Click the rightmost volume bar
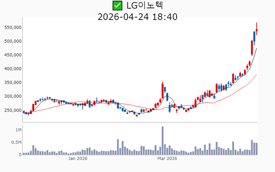Image resolution: width=275 pixels, height=172 pixels. [256, 149]
